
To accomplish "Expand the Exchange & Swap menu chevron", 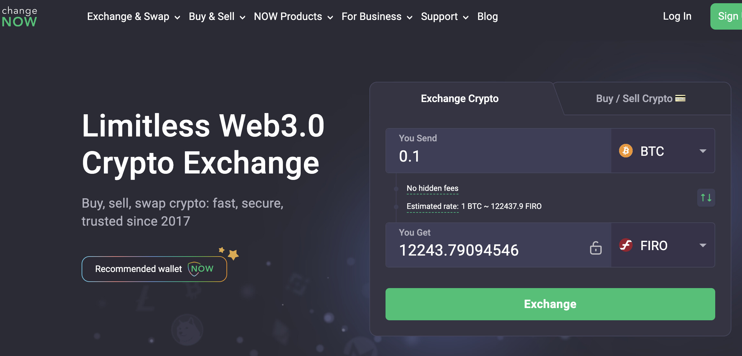I will [x=177, y=17].
